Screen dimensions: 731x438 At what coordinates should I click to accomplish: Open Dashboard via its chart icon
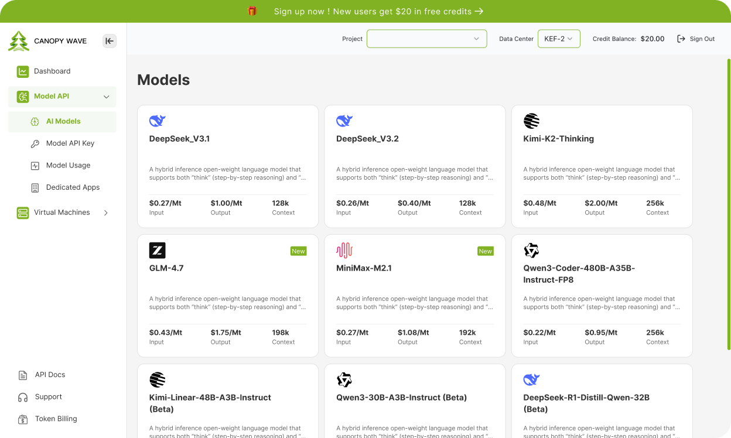[23, 71]
